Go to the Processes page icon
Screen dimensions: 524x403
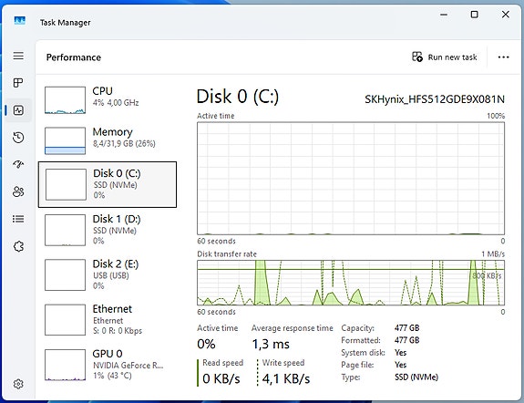pyautogui.click(x=18, y=83)
